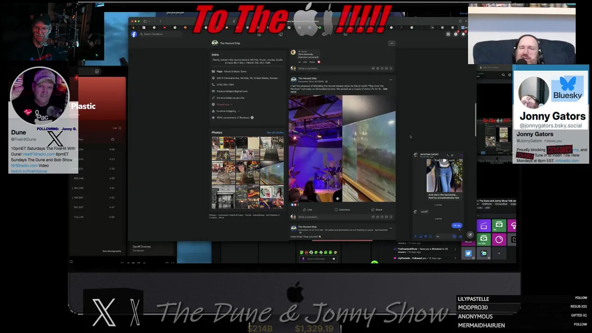Open emoji picker in Messenger chat input
Screen dimensions: 592x333
pos(454,236)
